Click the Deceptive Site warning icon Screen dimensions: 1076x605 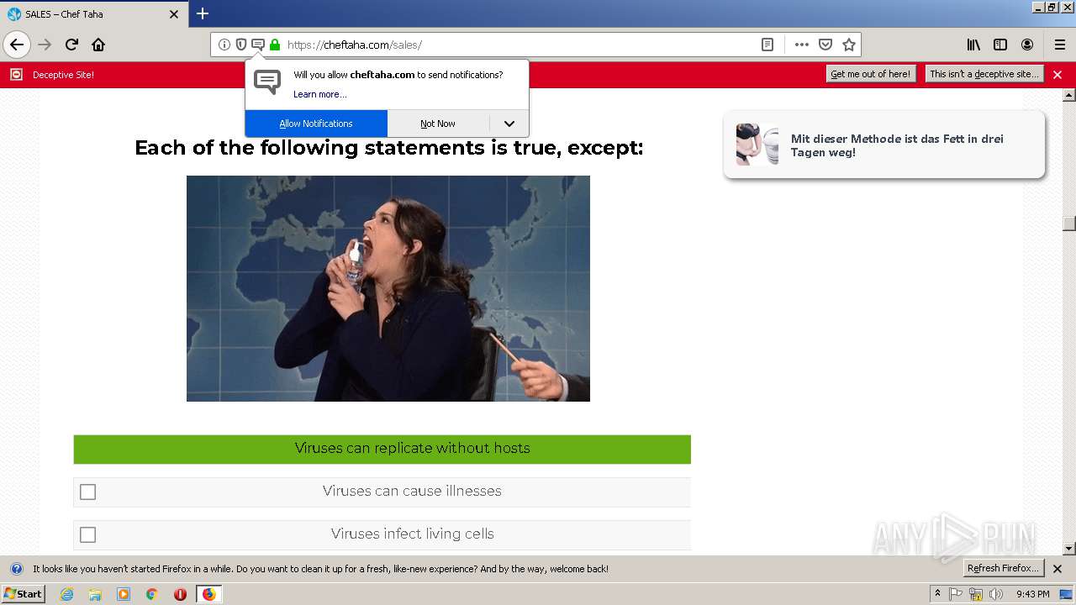16,75
